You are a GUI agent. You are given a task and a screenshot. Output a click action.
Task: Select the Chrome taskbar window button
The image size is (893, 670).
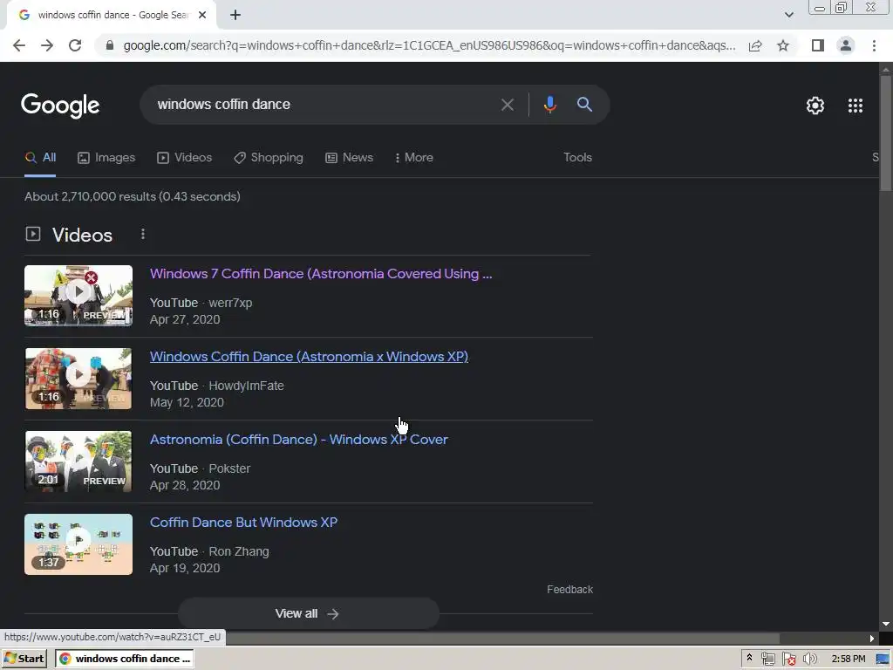(x=125, y=659)
